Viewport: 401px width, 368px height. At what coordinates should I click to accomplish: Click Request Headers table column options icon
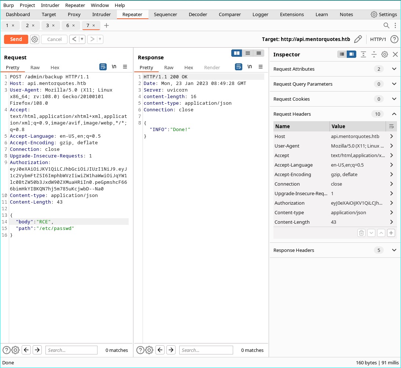pyautogui.click(x=391, y=126)
